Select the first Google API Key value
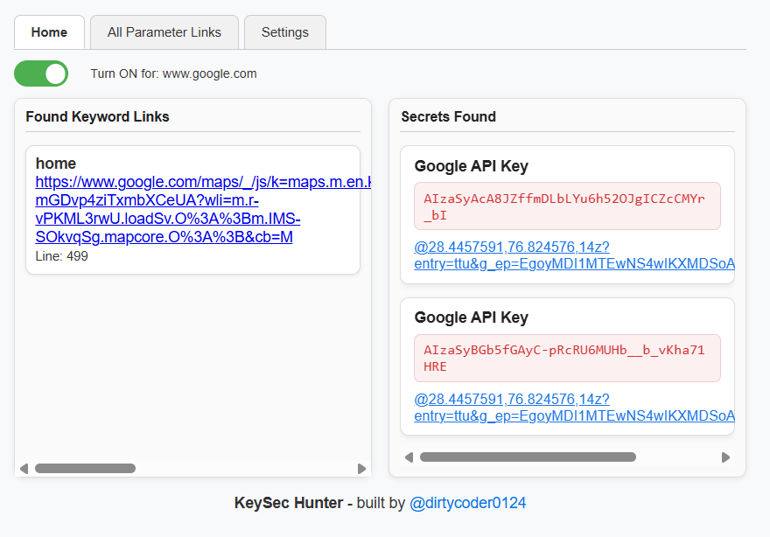Image resolution: width=770 pixels, height=537 pixels. pos(566,204)
